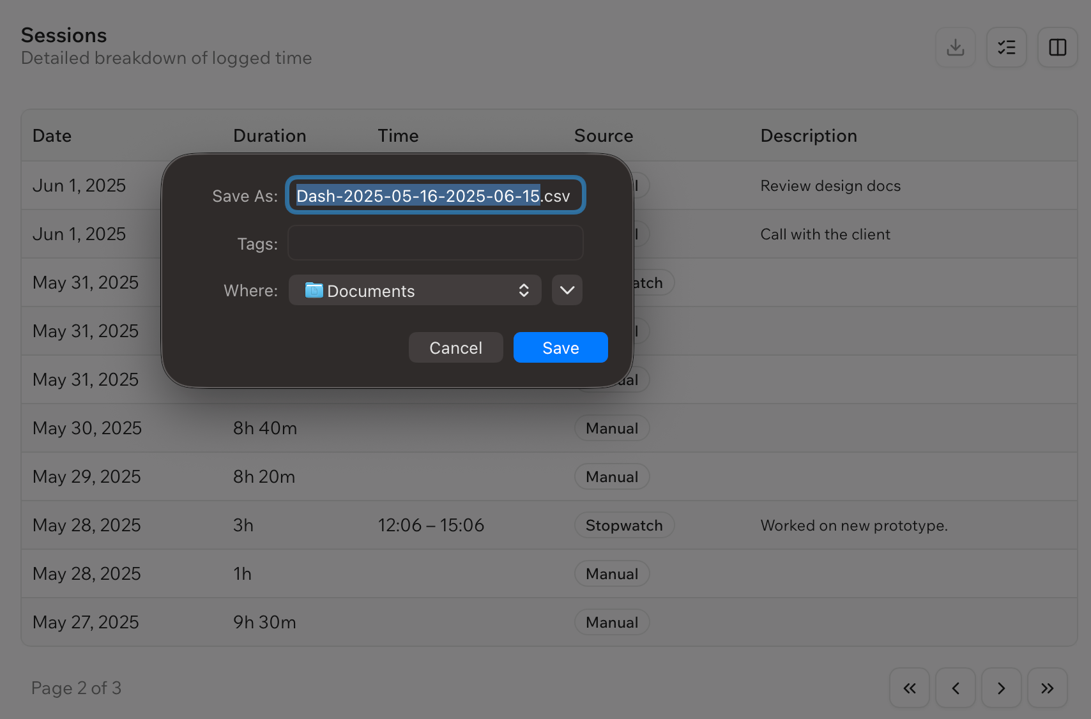Click the Description column header

tap(809, 136)
